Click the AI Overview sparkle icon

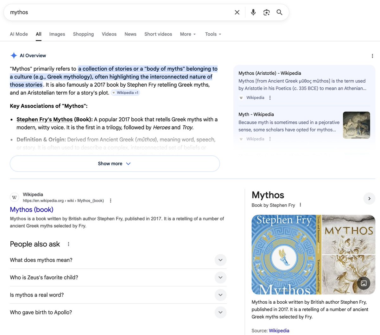click(x=14, y=55)
